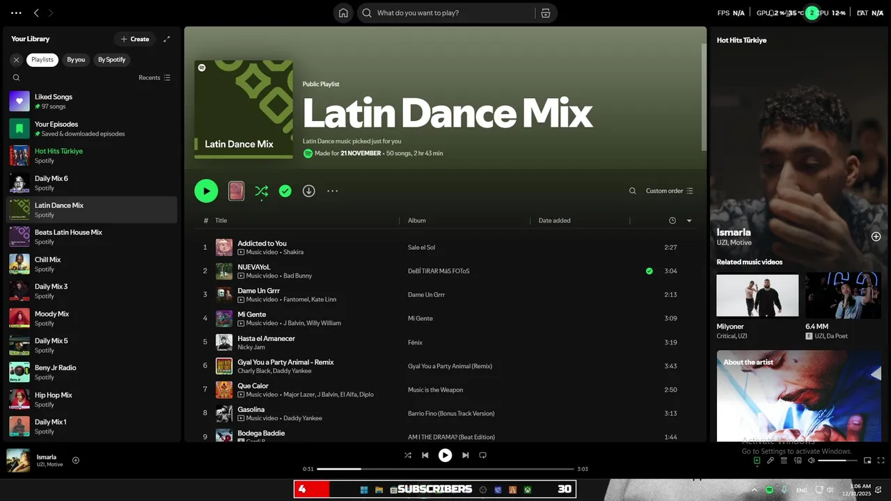The width and height of the screenshot is (891, 501).
Task: Open the Custom order sort dropdown
Action: click(669, 191)
